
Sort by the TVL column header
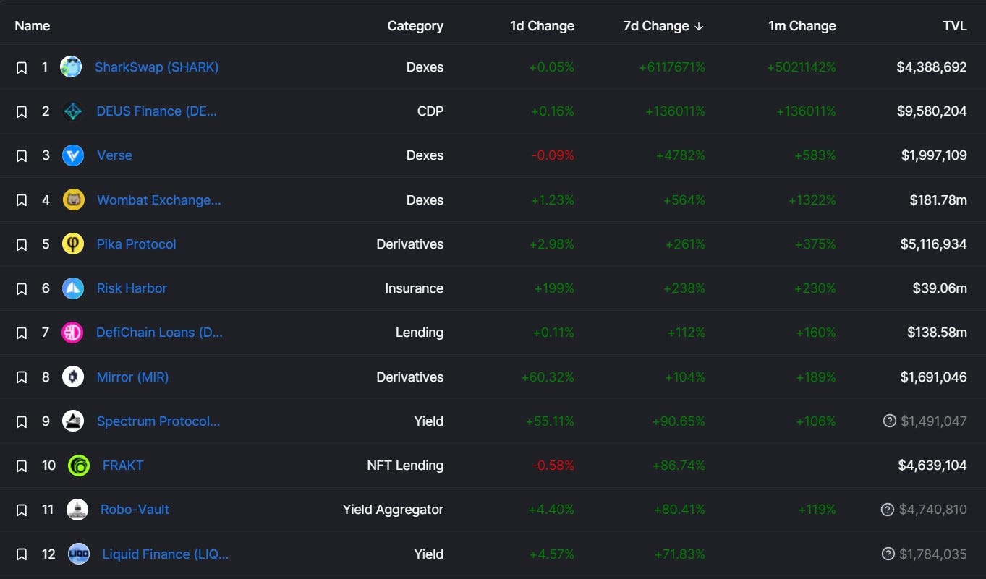954,26
